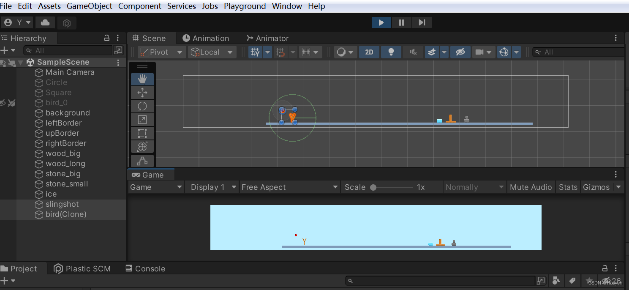
Task: Toggle scene lighting with the bulb icon
Action: [x=391, y=52]
